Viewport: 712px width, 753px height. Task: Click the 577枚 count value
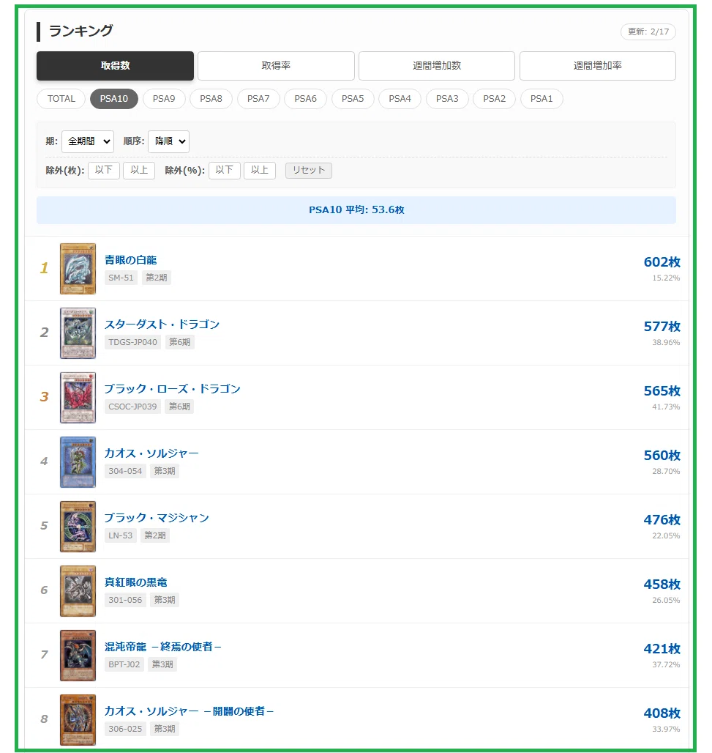(662, 326)
